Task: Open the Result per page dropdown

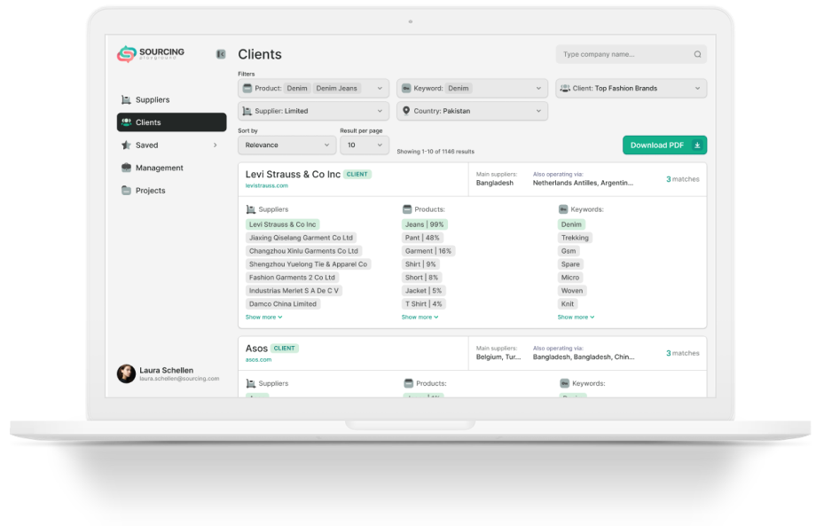Action: tap(365, 145)
